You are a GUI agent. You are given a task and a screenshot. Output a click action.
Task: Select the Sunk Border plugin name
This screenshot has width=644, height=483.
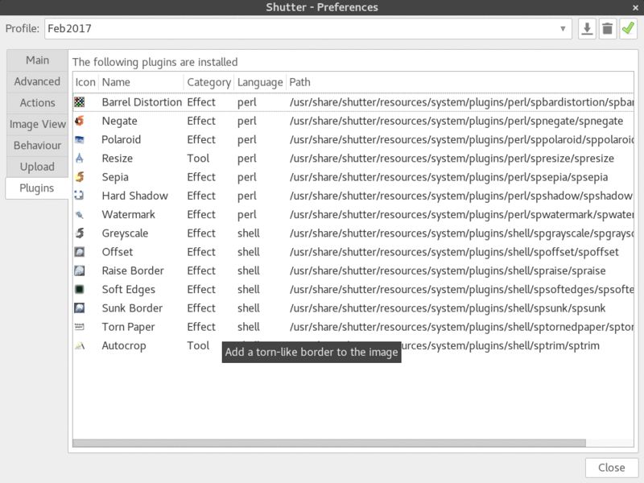(132, 308)
